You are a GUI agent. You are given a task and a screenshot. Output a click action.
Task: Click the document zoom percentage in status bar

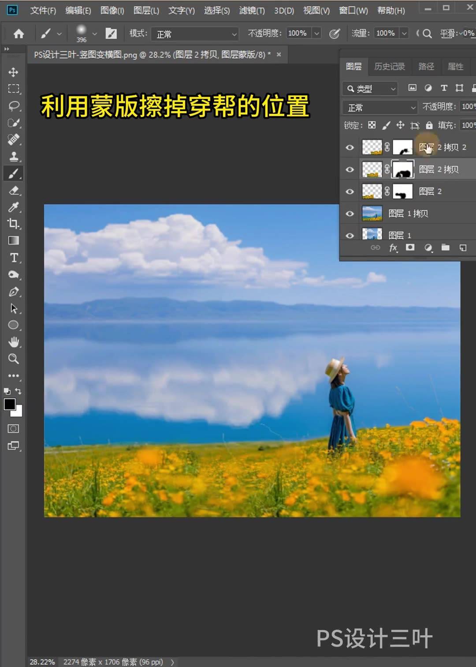click(x=42, y=661)
